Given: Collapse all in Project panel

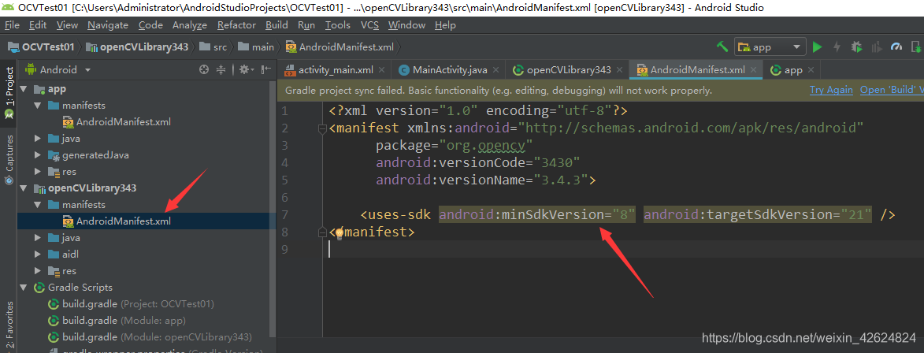Looking at the screenshot, I should (221, 69).
